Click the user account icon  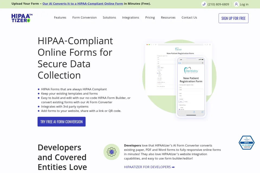coord(236,4)
